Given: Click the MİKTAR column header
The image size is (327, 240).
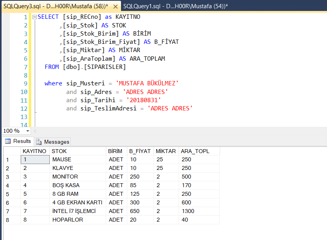Looking at the screenshot, I should point(165,151).
